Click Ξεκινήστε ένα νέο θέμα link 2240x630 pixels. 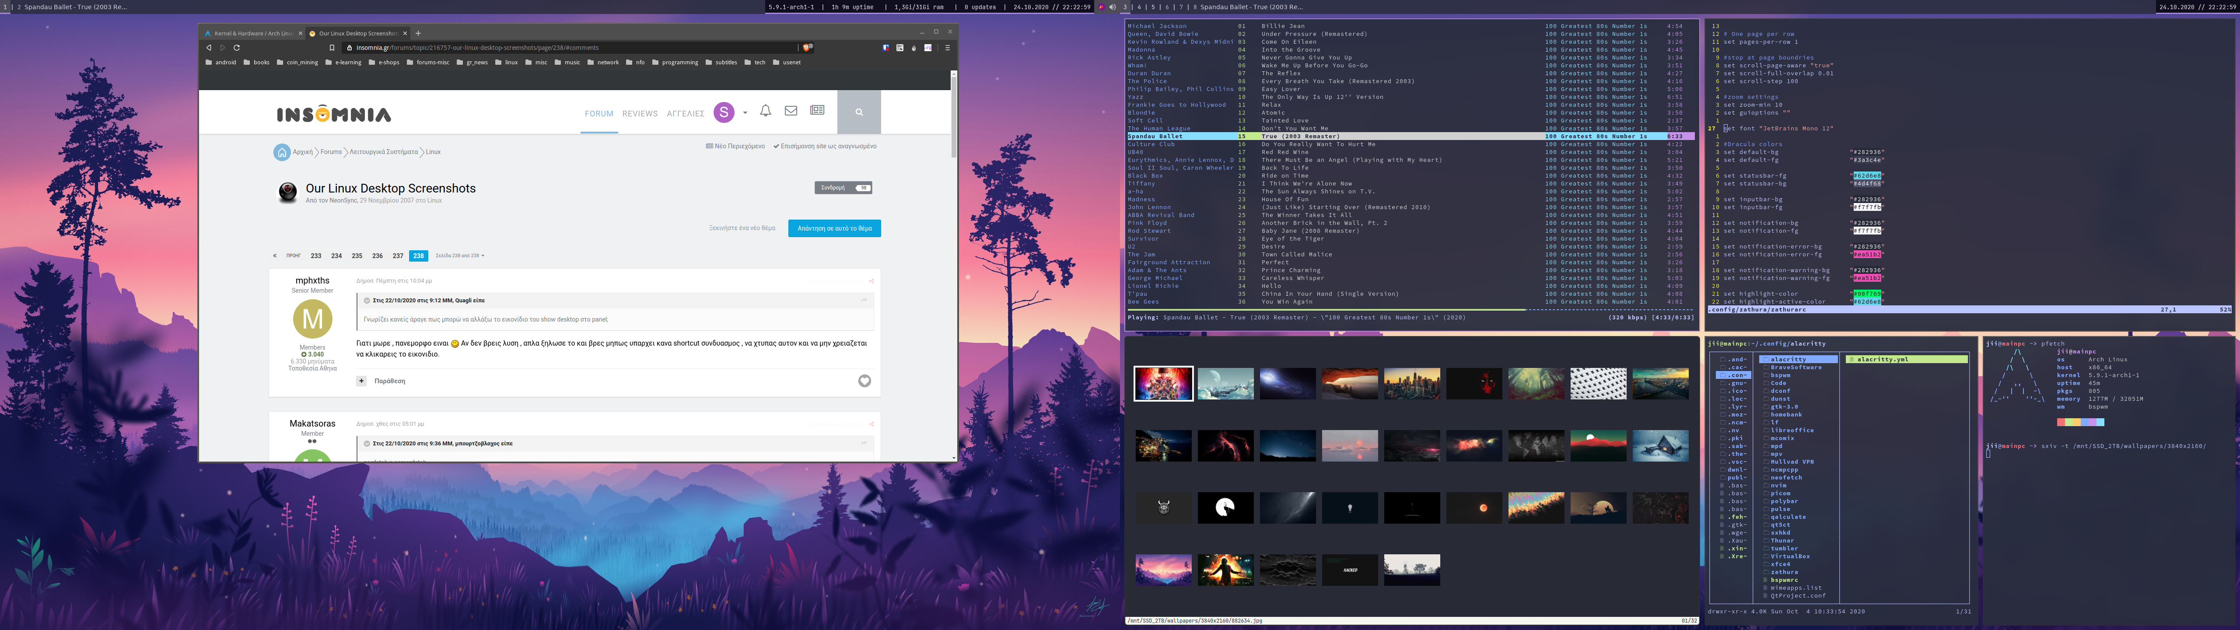(x=742, y=228)
